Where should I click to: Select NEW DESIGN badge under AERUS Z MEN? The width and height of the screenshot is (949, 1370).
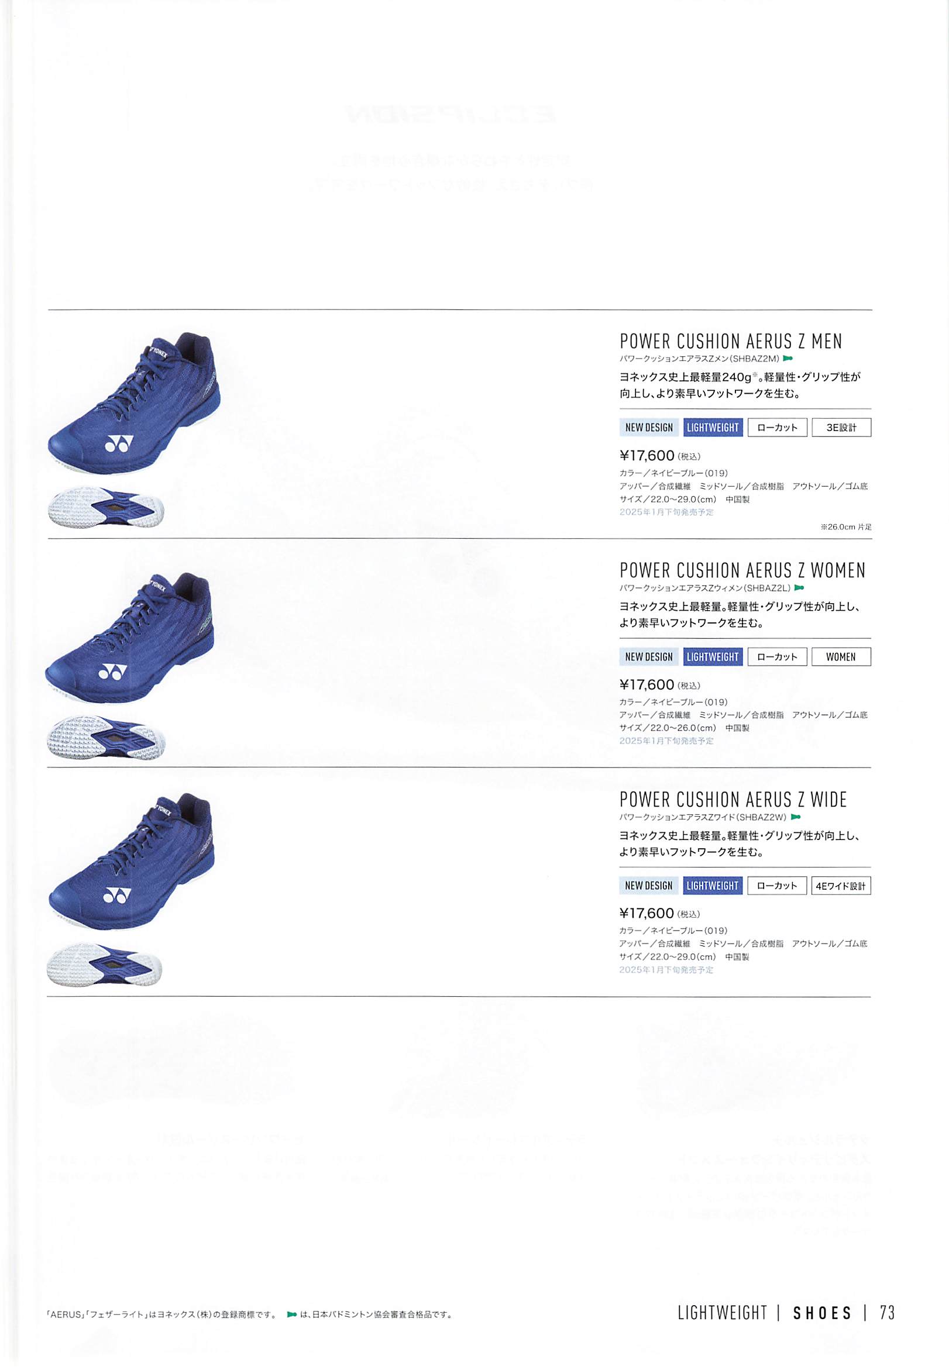[649, 428]
